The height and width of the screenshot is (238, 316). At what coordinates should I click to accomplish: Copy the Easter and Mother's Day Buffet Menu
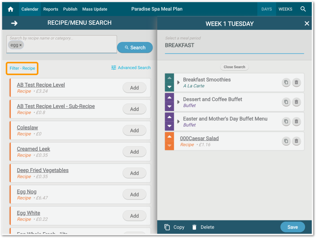(x=286, y=122)
